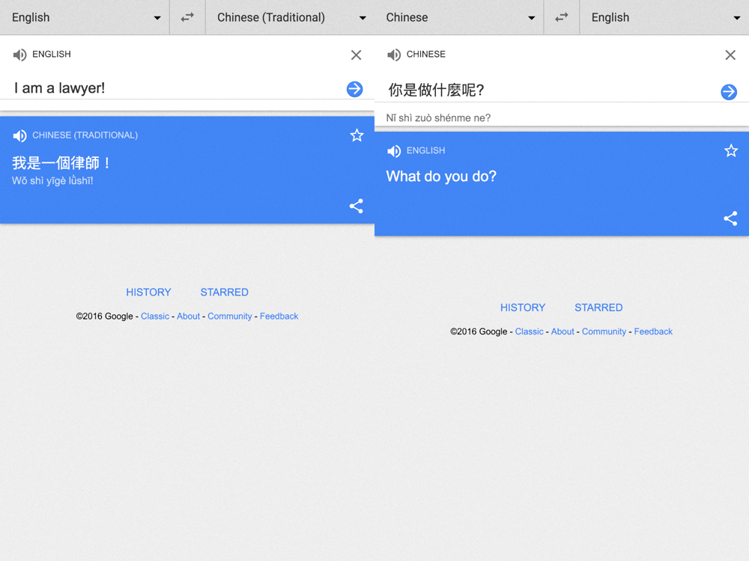The height and width of the screenshot is (561, 749).
Task: Swap languages in the left translation panel
Action: pyautogui.click(x=187, y=17)
